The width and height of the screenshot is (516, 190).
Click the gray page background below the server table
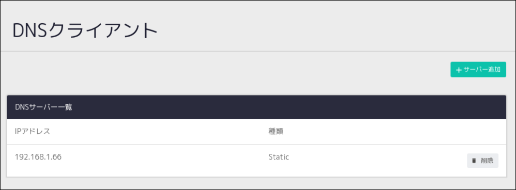[x=257, y=183]
